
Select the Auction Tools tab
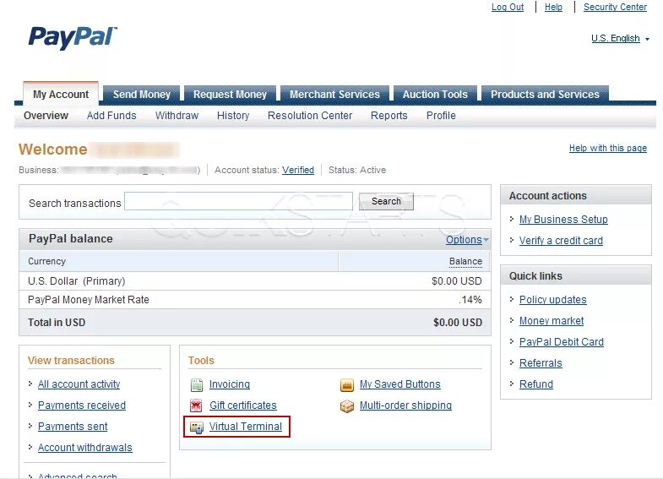click(435, 94)
